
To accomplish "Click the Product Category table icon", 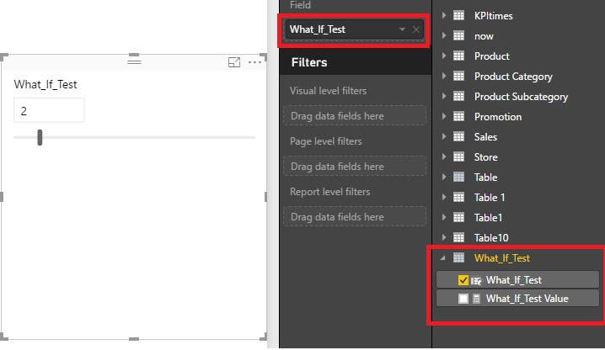I will coord(458,76).
